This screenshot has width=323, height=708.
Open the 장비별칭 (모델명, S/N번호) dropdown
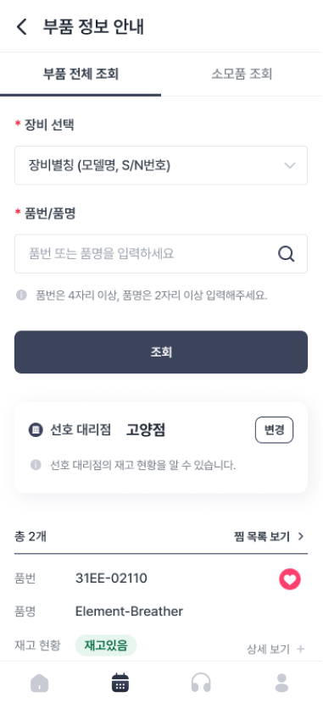161,165
